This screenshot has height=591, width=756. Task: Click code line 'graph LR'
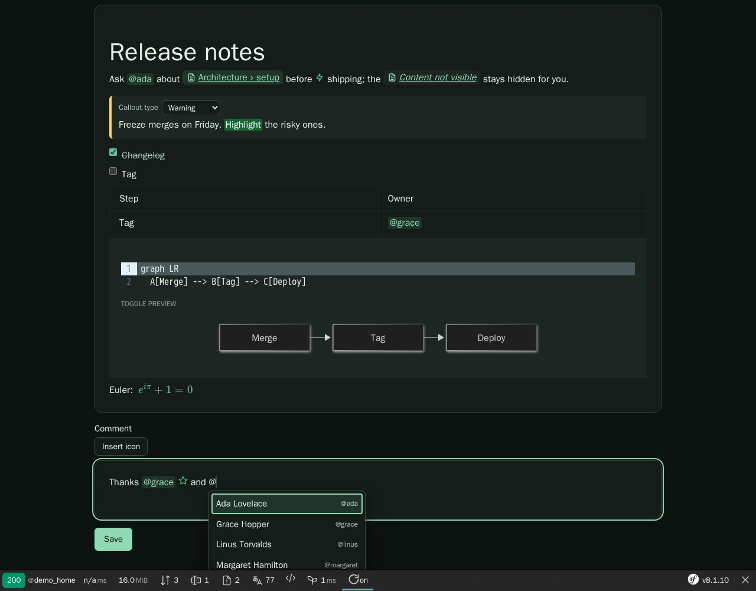159,269
